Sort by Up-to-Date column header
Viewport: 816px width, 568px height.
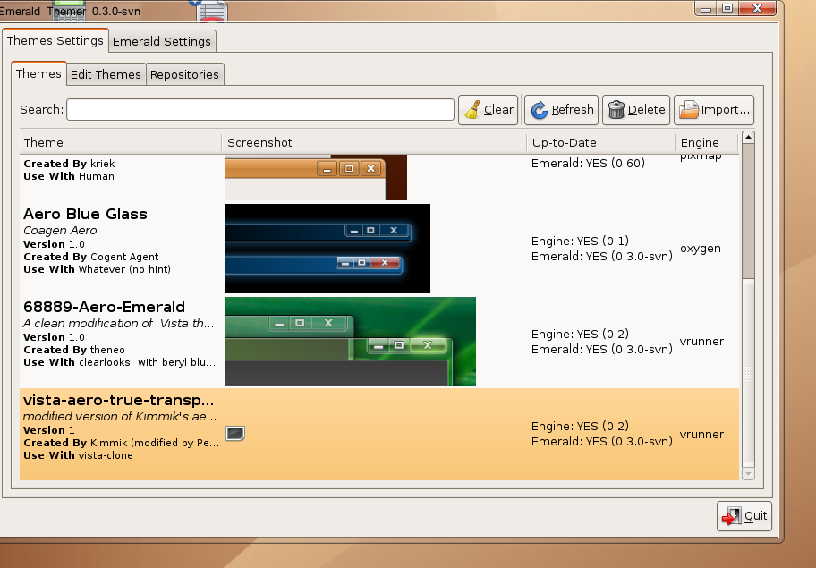600,142
